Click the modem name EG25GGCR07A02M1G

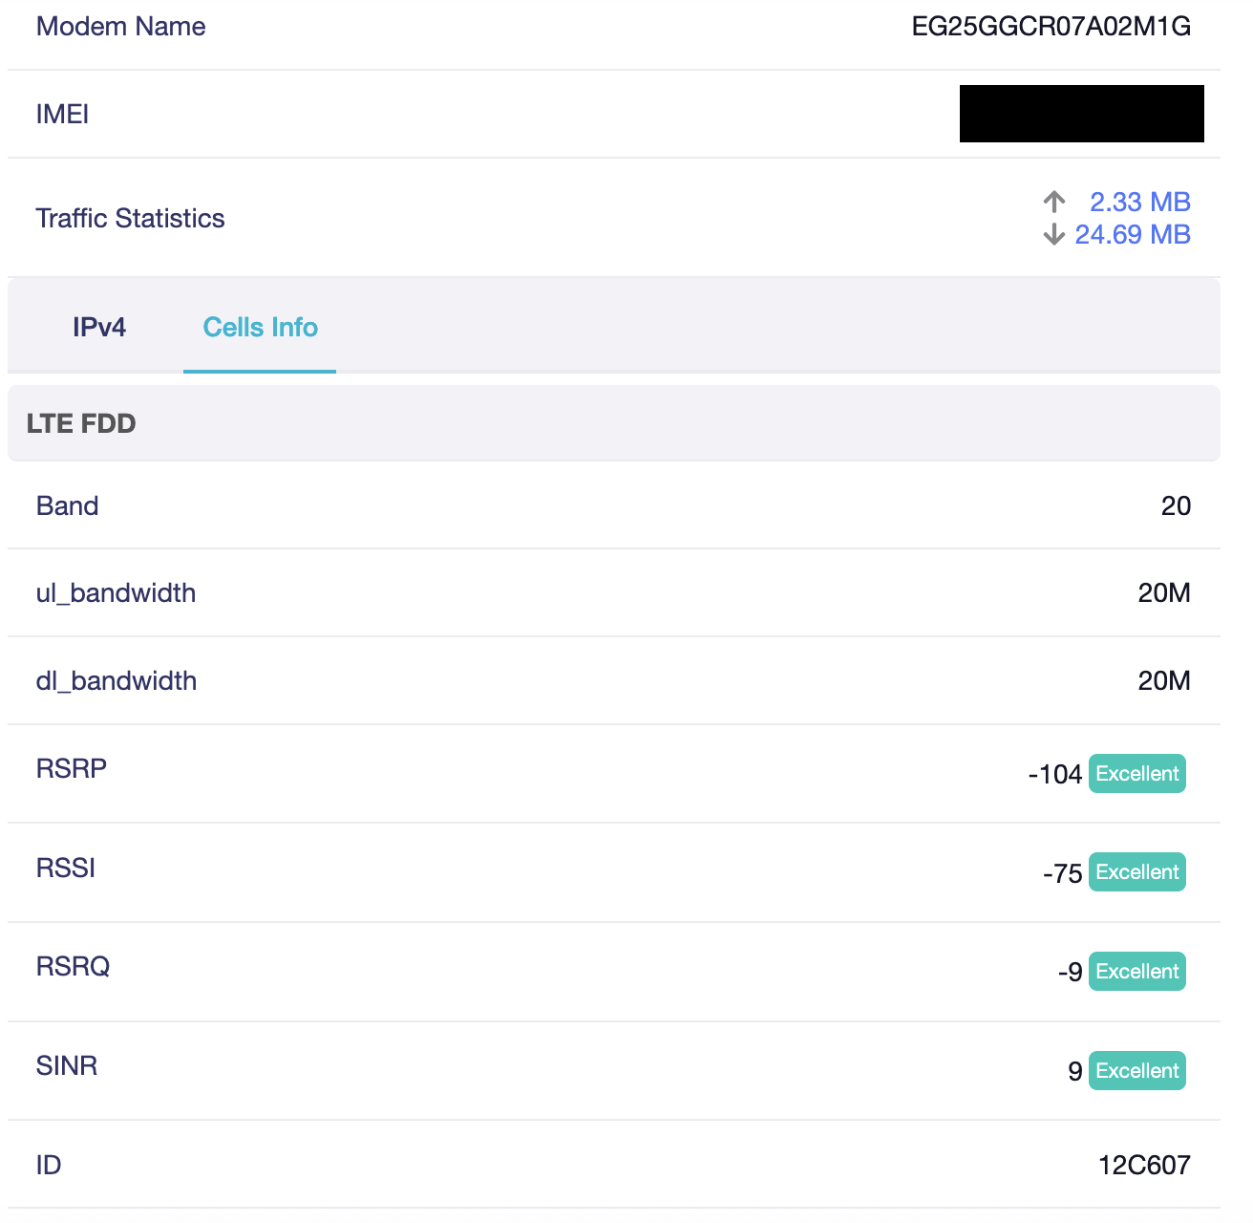1051,27
